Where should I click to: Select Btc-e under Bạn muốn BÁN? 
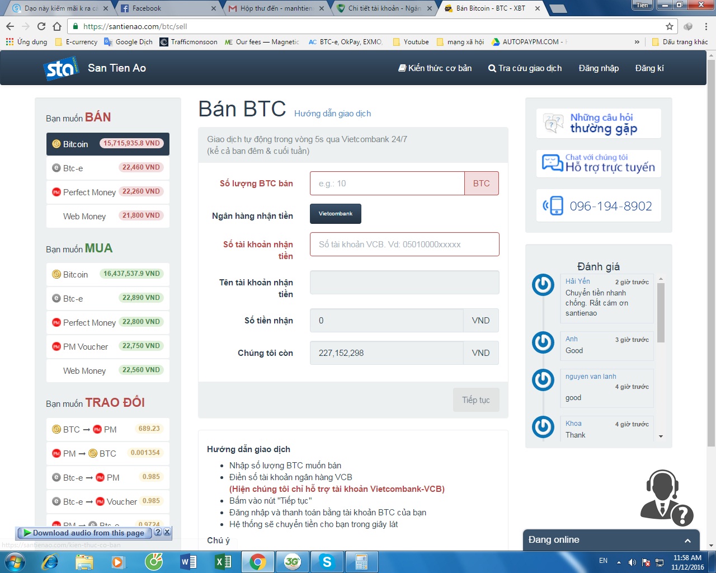[x=108, y=168]
